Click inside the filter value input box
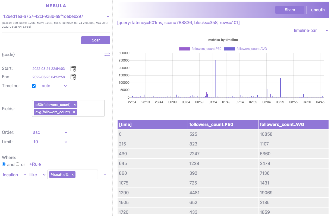 87,174
